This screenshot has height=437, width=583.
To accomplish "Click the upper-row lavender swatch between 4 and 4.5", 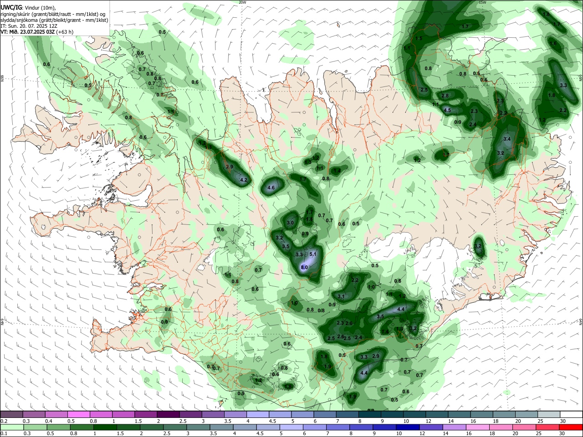I will pyautogui.click(x=258, y=414).
